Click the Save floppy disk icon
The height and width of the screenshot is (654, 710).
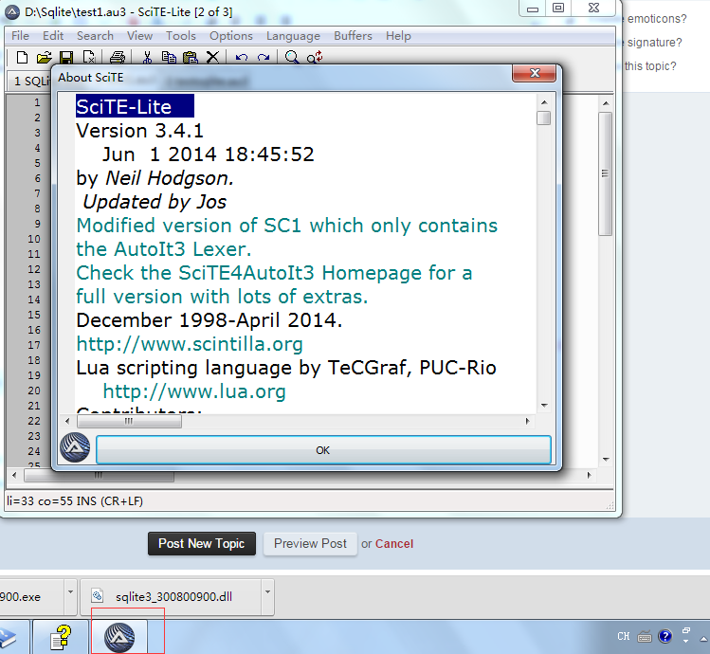(66, 57)
